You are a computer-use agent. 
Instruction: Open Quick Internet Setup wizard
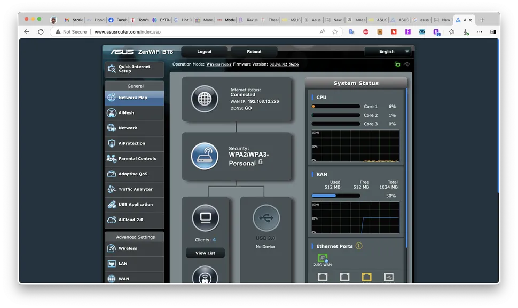135,69
